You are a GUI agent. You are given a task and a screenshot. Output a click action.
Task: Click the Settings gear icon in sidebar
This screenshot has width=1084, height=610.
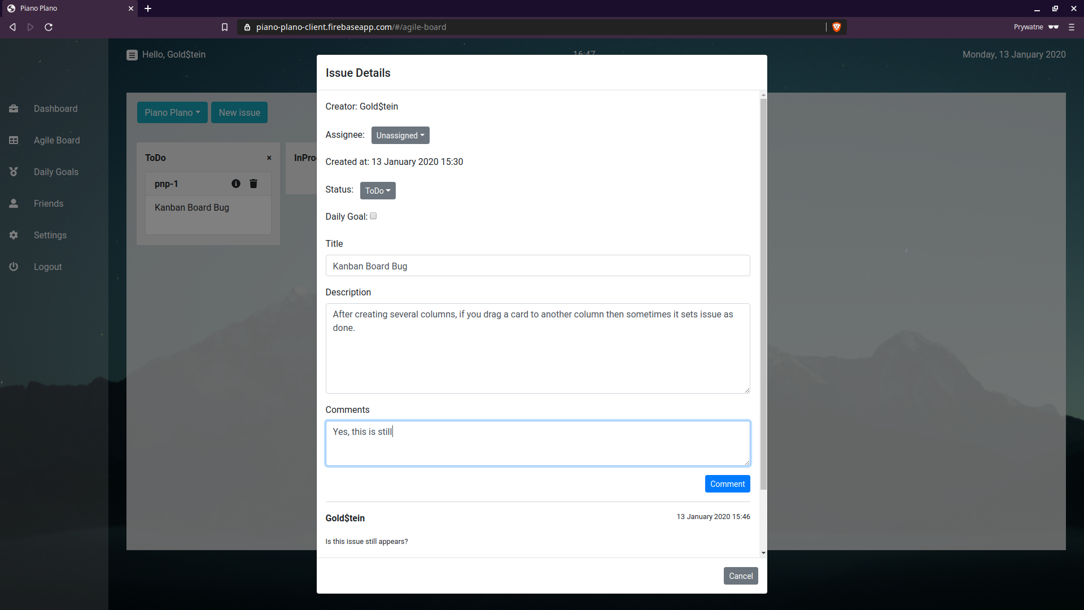pyautogui.click(x=14, y=235)
